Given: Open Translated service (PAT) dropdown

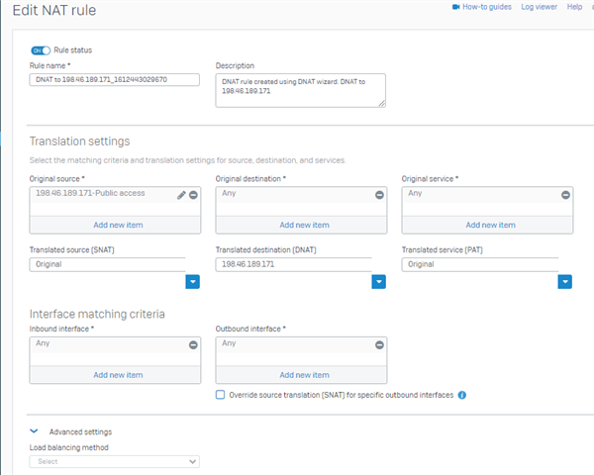Looking at the screenshot, I should point(565,281).
